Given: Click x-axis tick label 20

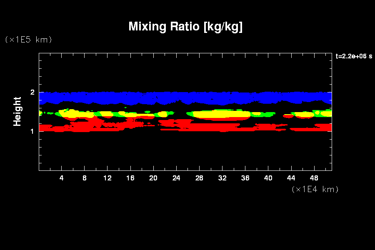Looking at the screenshot, I should 153,178.
